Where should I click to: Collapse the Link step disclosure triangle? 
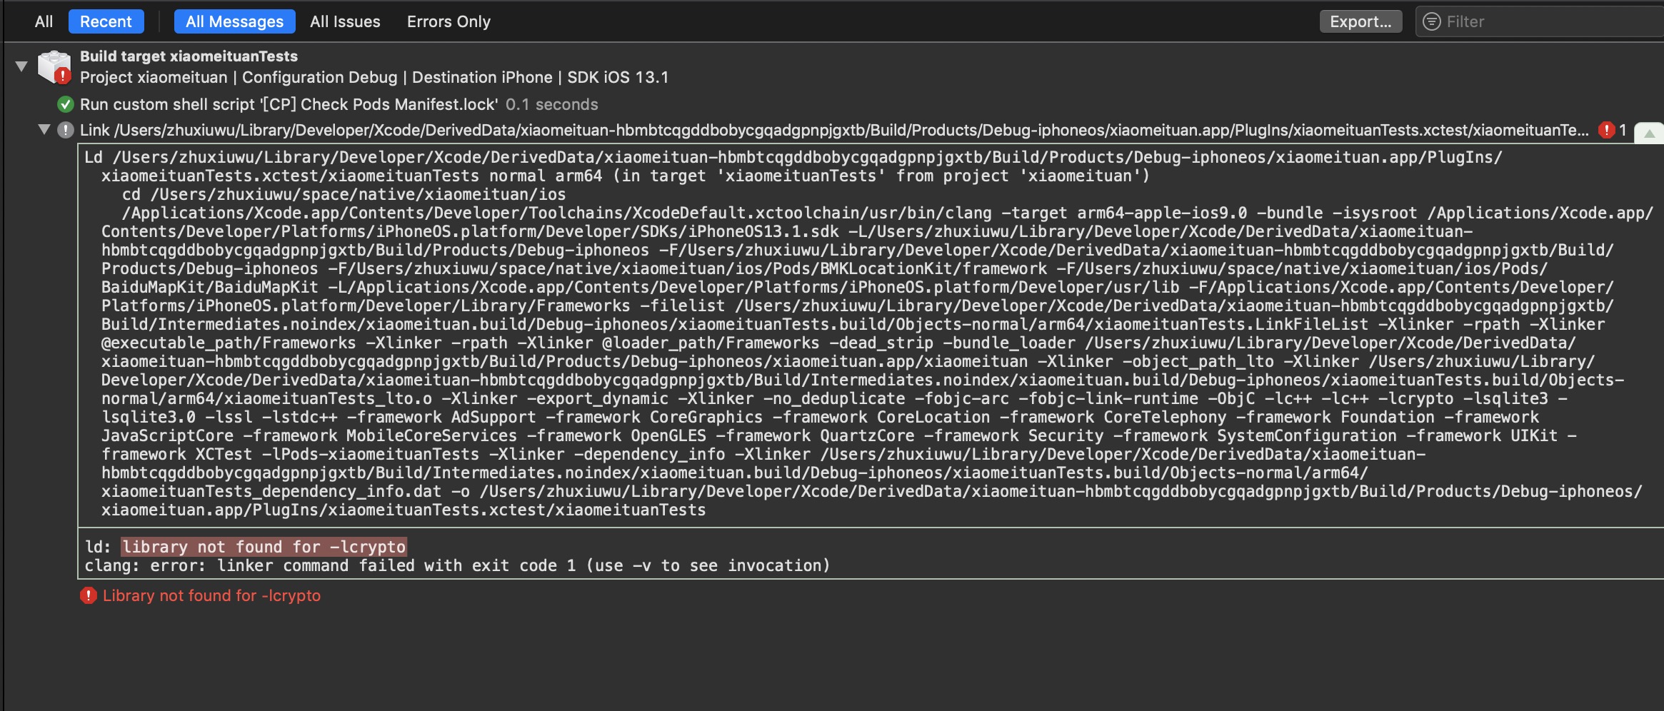click(x=43, y=131)
